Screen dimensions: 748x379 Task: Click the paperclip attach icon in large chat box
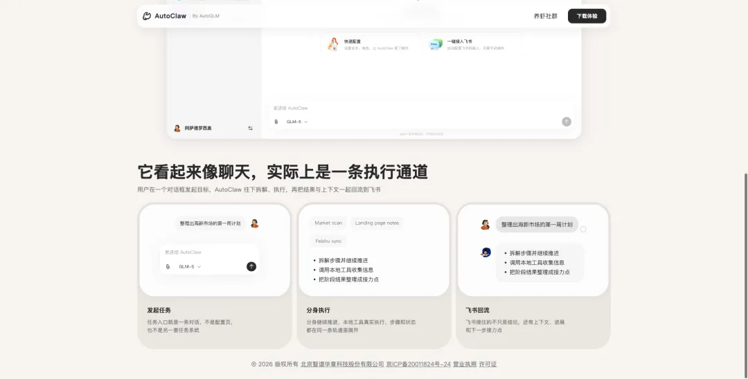[276, 122]
